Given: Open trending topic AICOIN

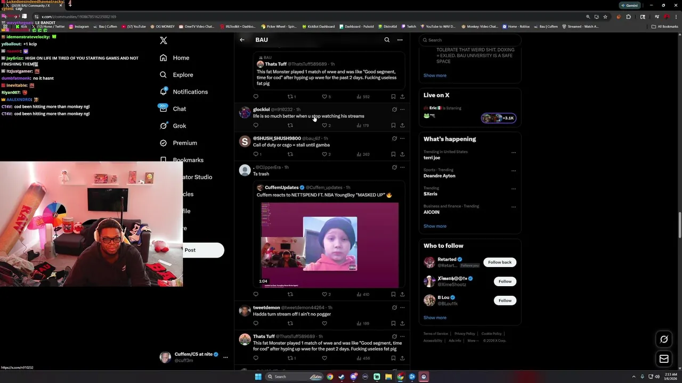Looking at the screenshot, I should pos(432,212).
